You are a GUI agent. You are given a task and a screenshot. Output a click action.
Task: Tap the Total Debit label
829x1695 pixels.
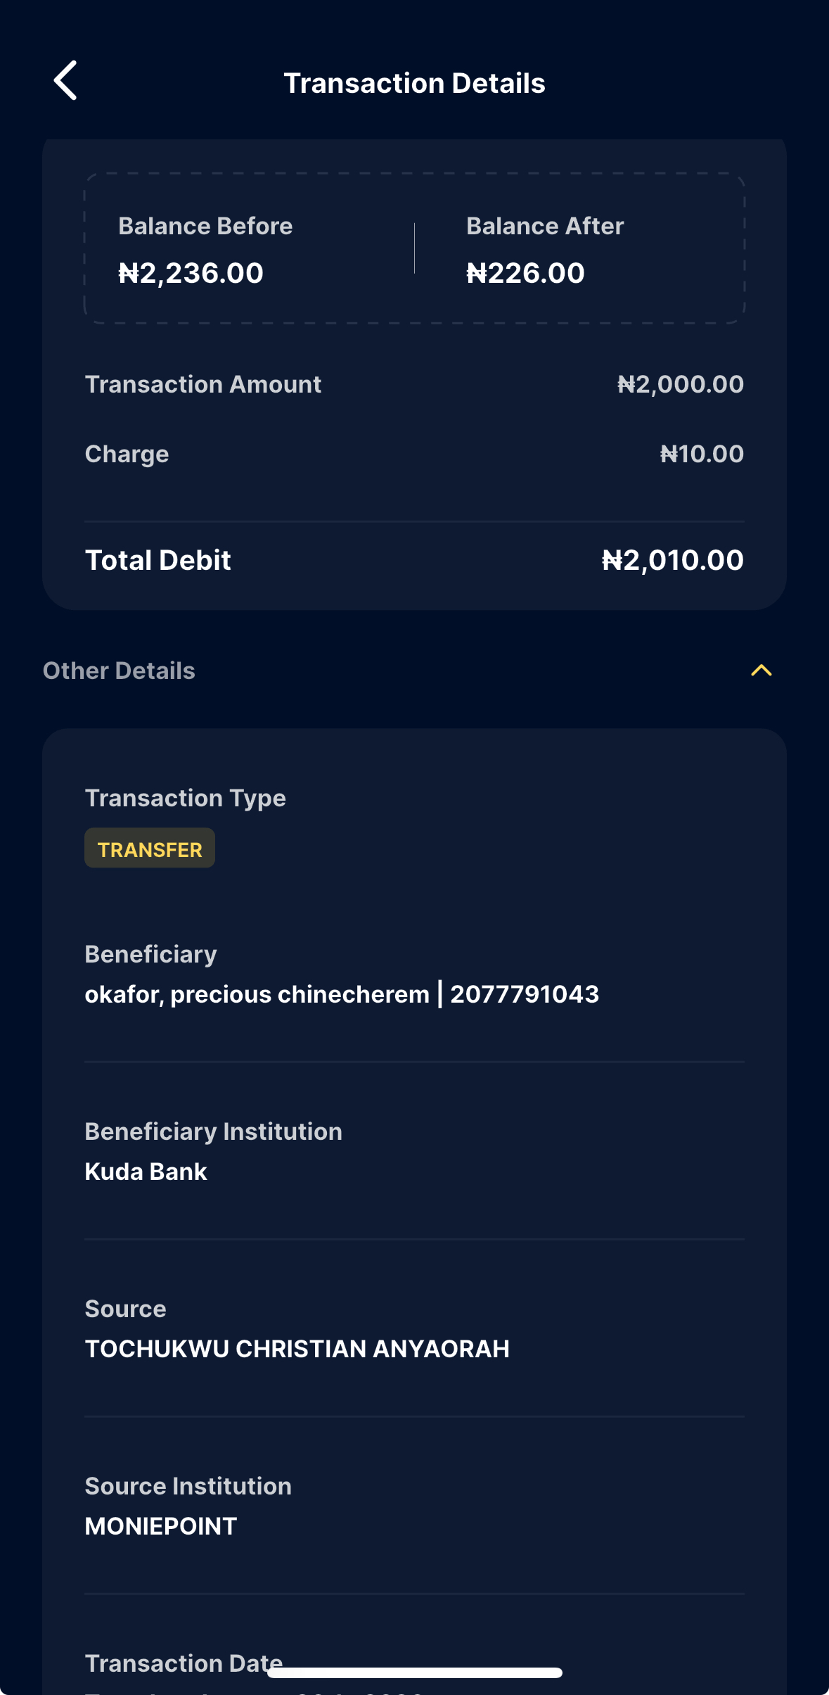158,560
